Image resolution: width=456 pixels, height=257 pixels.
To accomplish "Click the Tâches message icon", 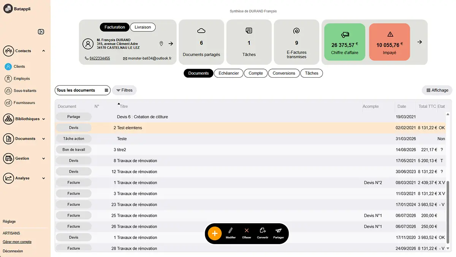I will tap(249, 31).
